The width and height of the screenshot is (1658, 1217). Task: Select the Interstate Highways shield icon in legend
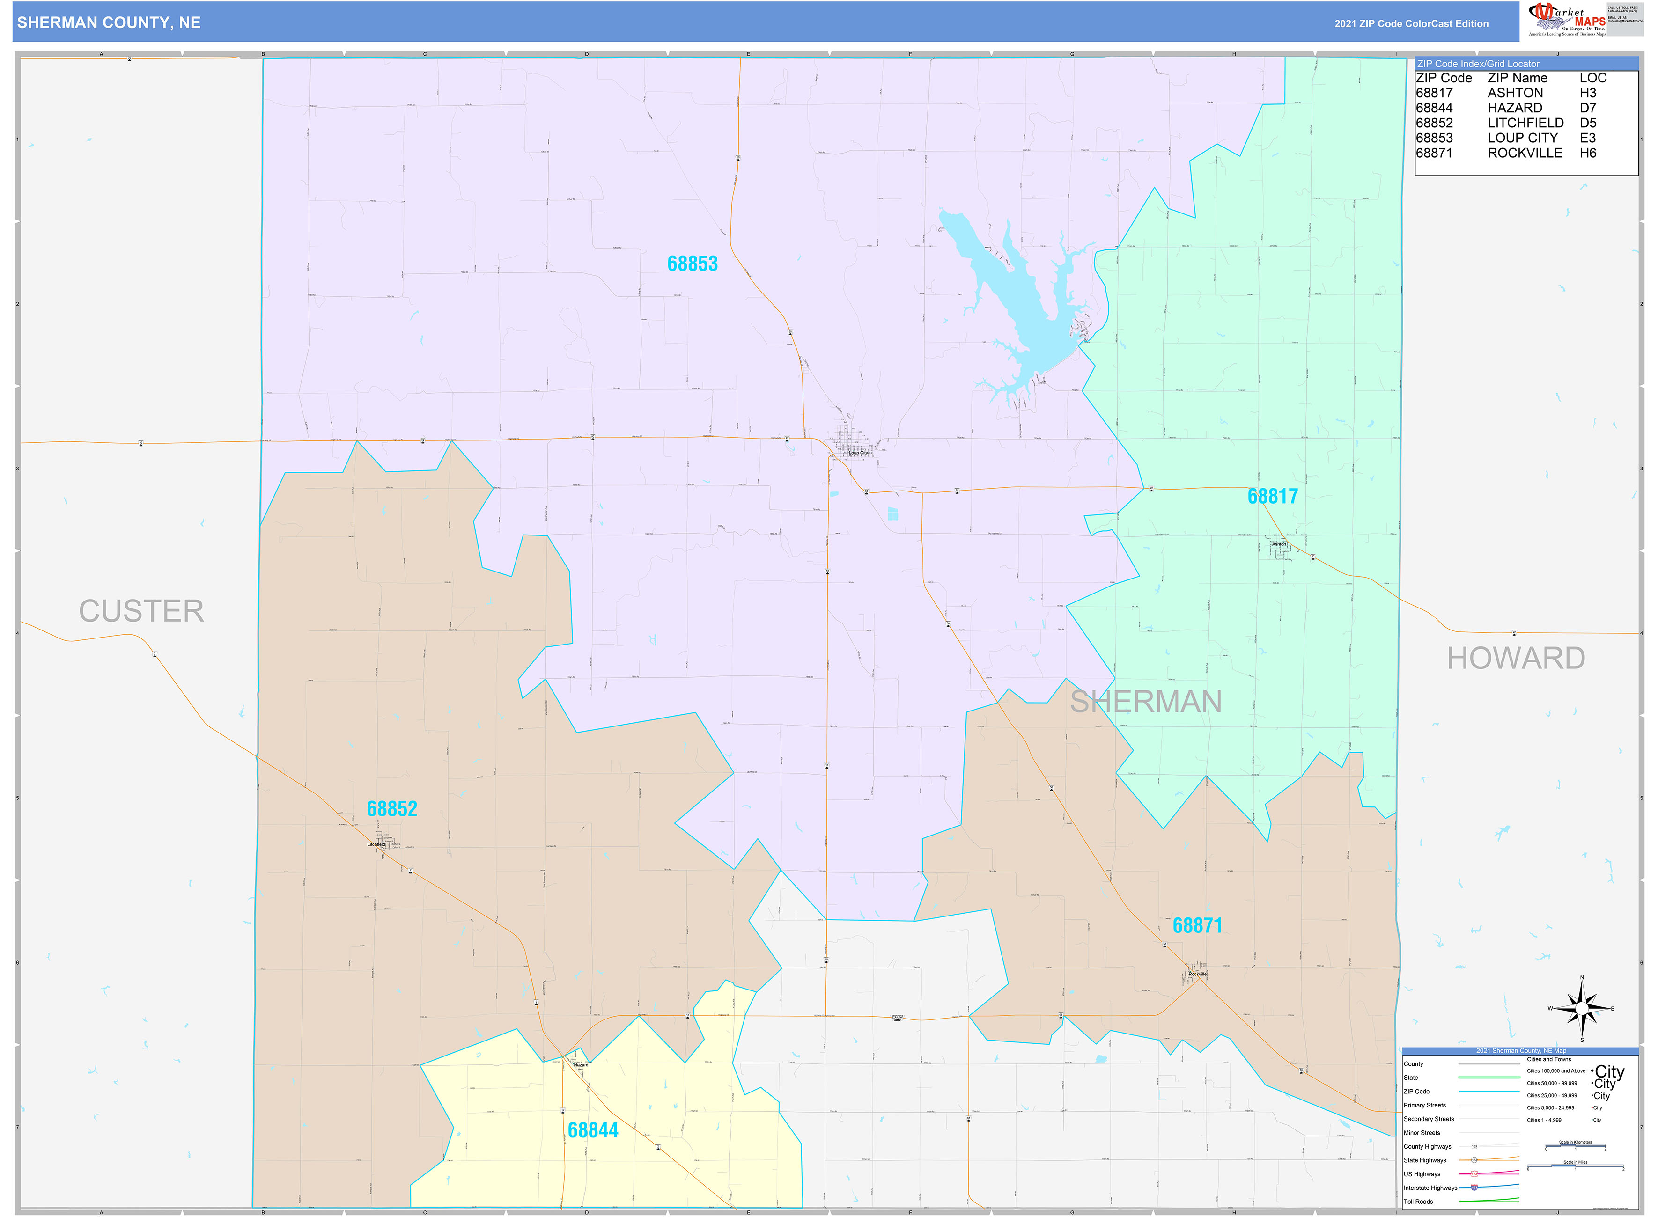pyautogui.click(x=1474, y=1188)
